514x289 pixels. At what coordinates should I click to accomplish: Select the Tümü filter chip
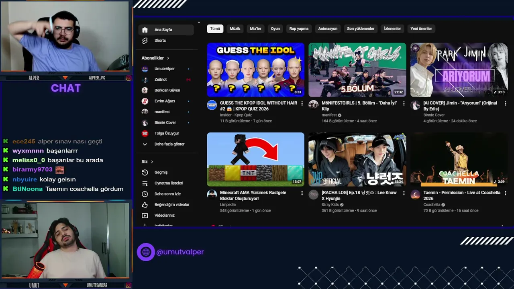point(215,28)
